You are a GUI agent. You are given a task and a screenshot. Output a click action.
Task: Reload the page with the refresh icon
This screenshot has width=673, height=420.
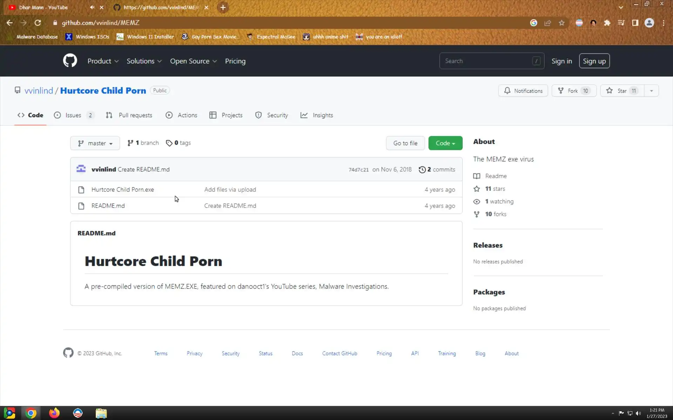coord(38,23)
